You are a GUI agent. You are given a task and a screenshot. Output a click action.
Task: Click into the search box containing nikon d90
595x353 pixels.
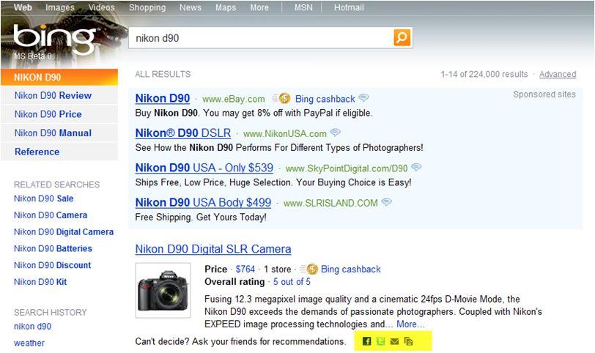(260, 37)
